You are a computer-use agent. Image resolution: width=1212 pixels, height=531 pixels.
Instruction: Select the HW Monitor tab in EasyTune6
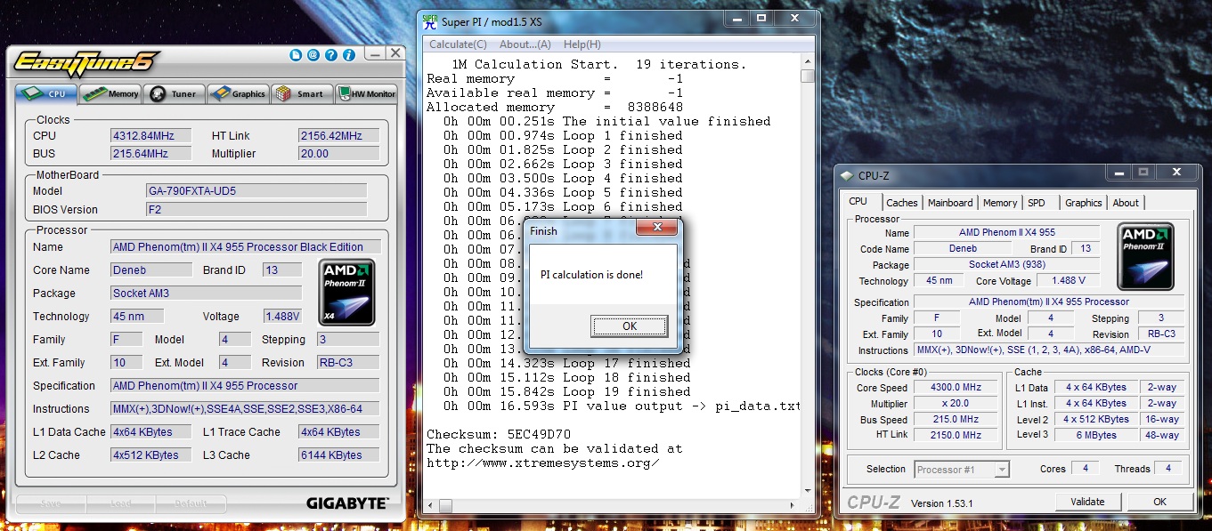[366, 93]
